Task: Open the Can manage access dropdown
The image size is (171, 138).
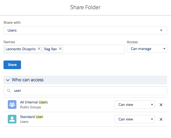Action: tap(147, 49)
